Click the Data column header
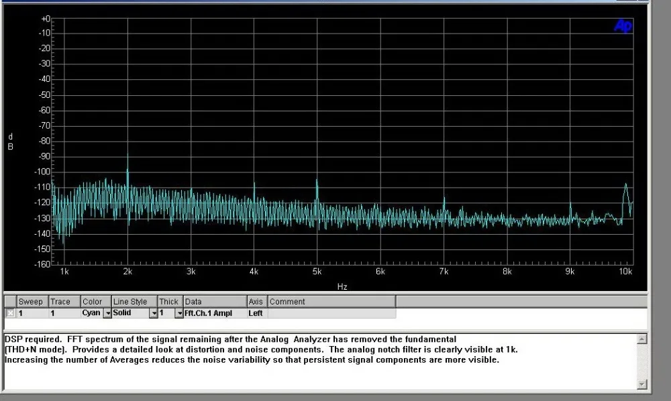The width and height of the screenshot is (671, 401). pyautogui.click(x=215, y=301)
